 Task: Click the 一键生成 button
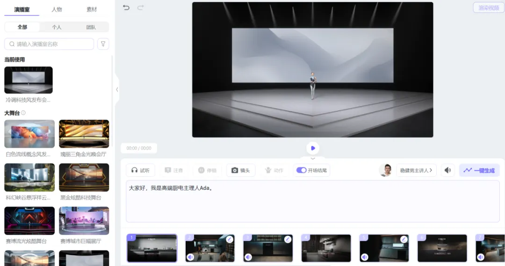(479, 170)
